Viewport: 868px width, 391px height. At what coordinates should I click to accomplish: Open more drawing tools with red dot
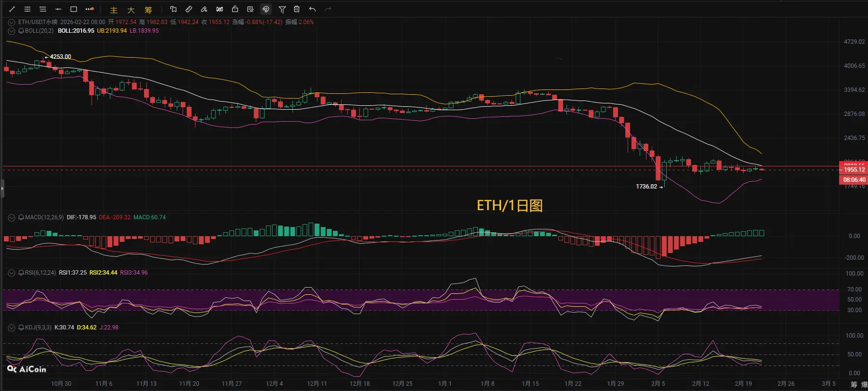90,9
